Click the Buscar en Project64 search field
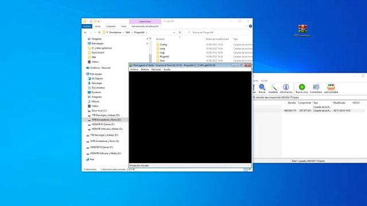This screenshot has width=367, height=206. (x=217, y=33)
